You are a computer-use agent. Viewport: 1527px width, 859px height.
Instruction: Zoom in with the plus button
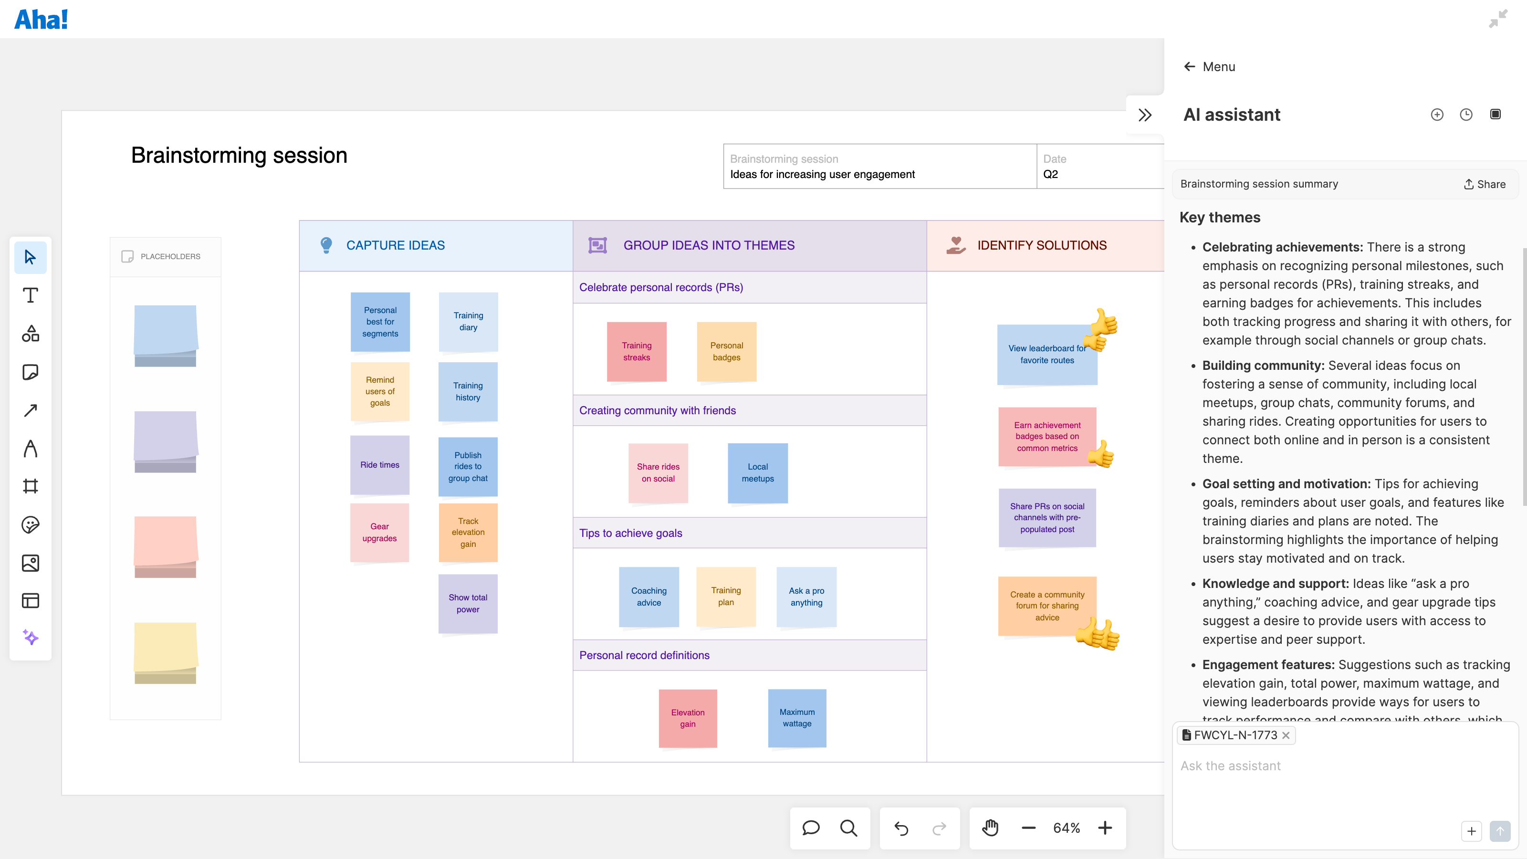1105,828
